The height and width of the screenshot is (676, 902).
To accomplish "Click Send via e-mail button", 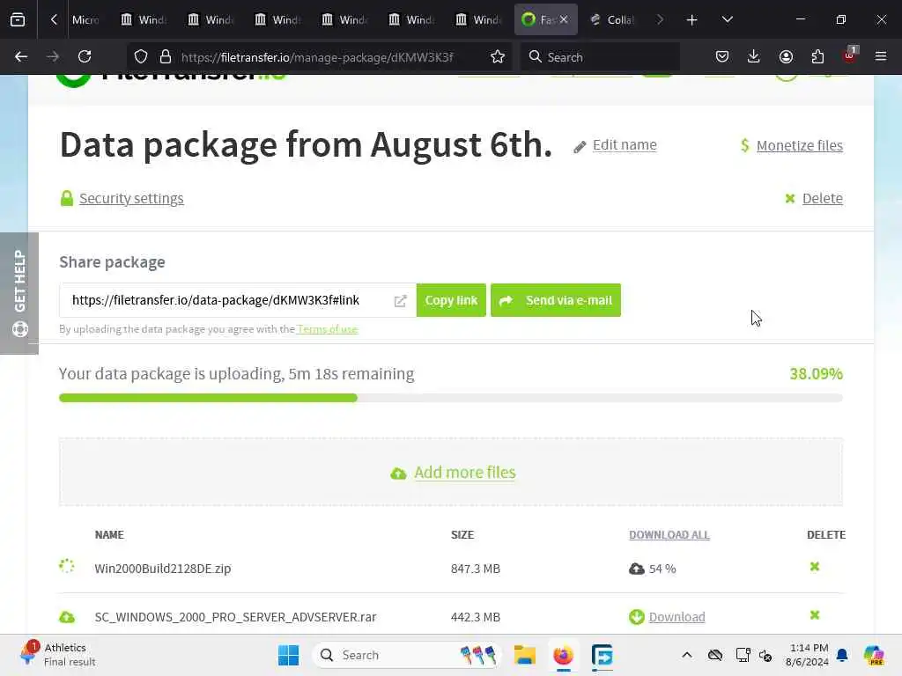I will point(556,300).
